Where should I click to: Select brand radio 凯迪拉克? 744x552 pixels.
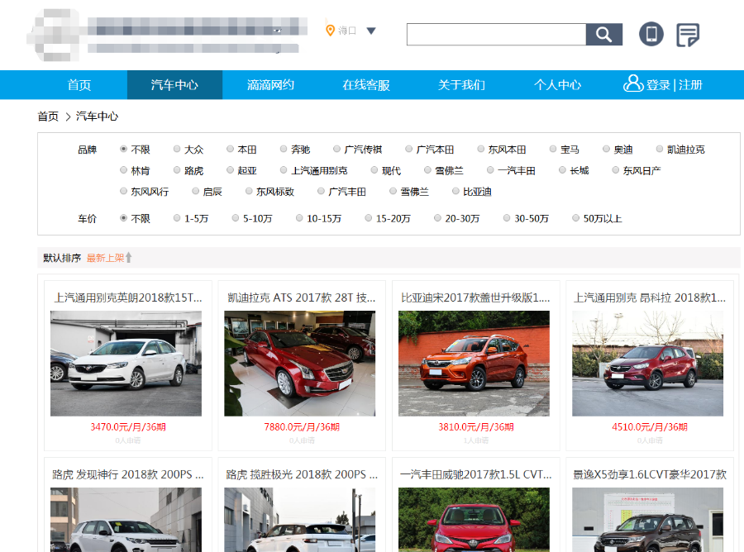[659, 149]
